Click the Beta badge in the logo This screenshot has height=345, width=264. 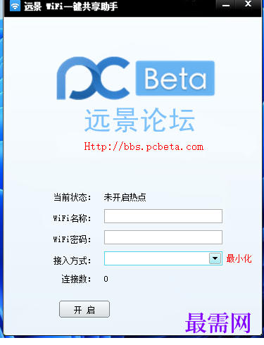tap(175, 78)
